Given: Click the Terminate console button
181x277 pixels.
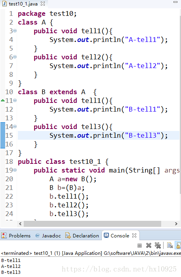Looking at the screenshot, I should pos(139,245).
